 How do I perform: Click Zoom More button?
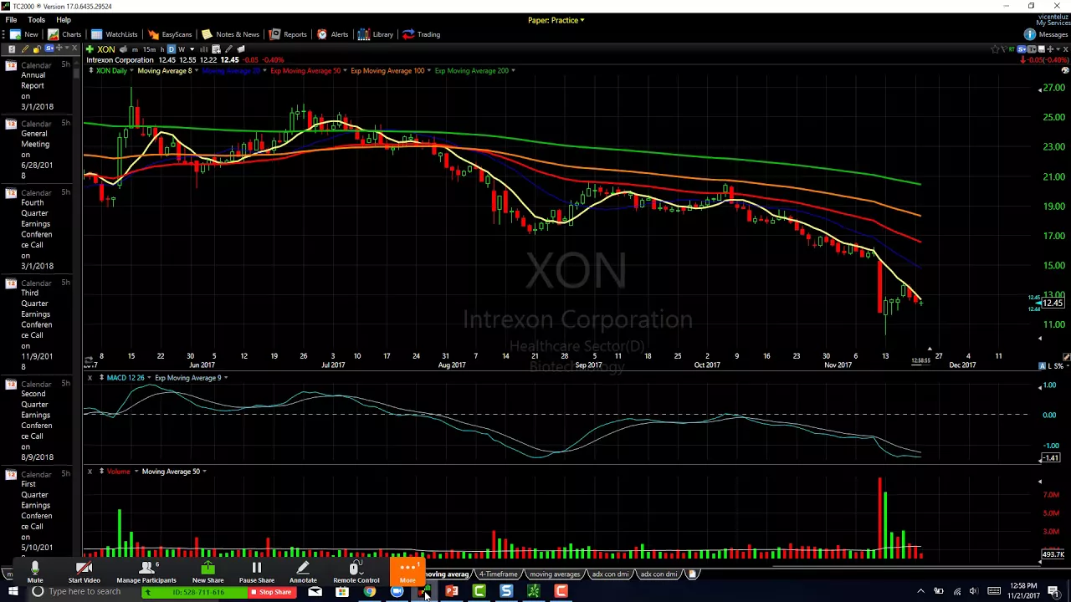[407, 573]
